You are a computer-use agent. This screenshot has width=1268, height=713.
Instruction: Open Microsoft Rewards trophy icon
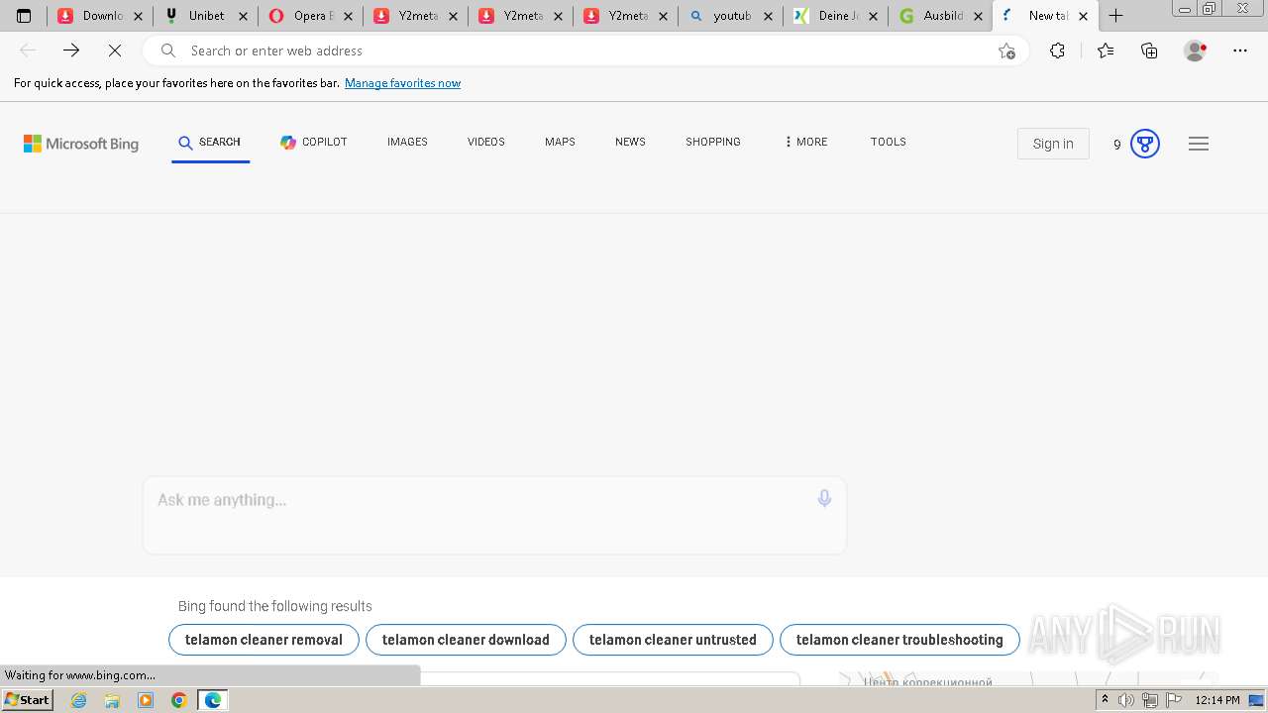pos(1145,144)
